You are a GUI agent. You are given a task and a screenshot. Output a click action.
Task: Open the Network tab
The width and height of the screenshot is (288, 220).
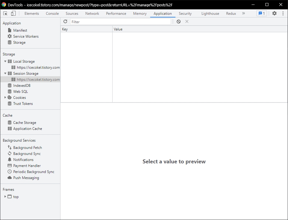point(92,14)
